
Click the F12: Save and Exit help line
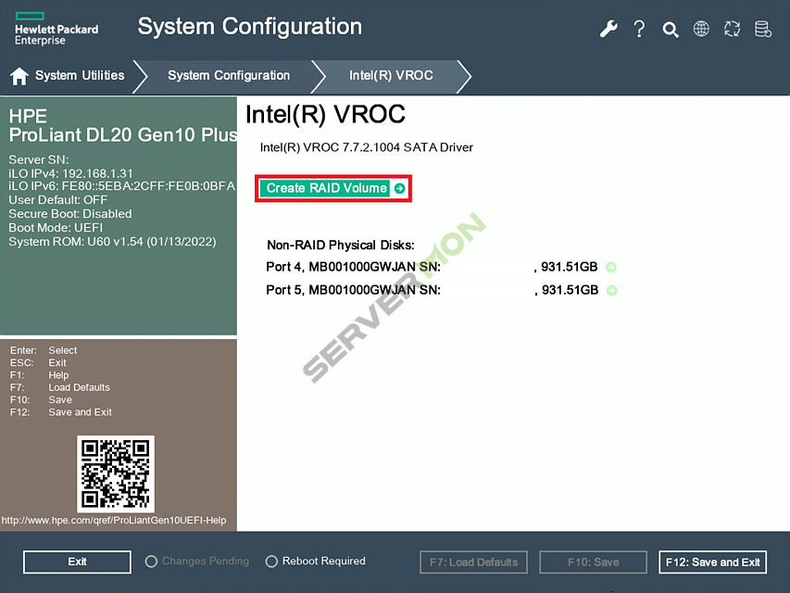click(x=60, y=412)
